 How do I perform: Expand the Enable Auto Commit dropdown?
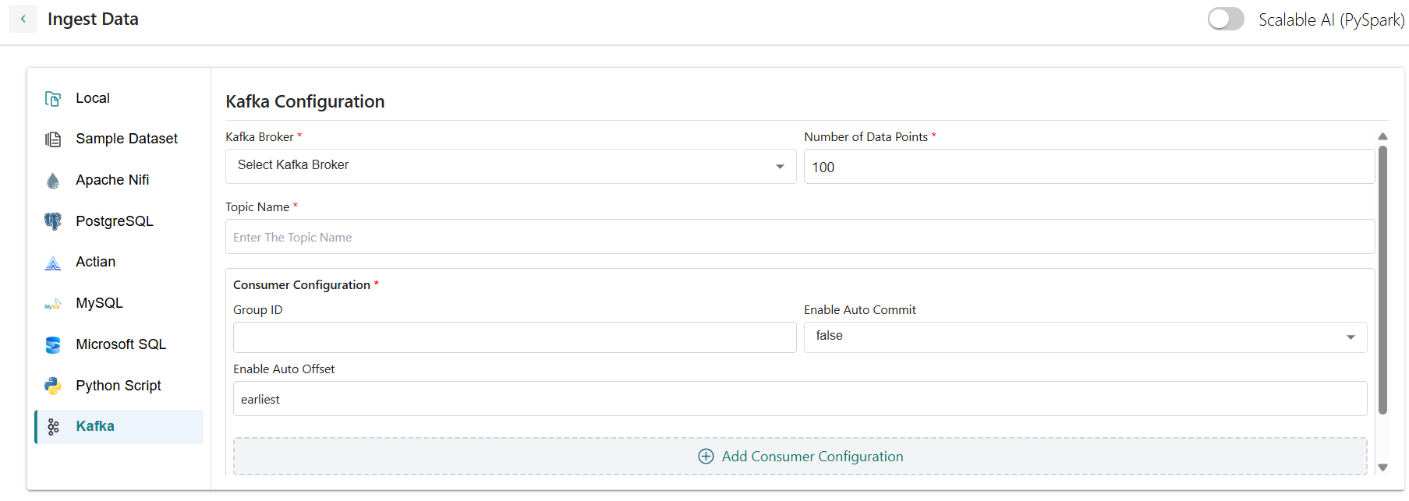(x=1085, y=337)
